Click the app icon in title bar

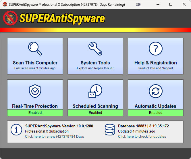pyautogui.click(x=5, y=5)
